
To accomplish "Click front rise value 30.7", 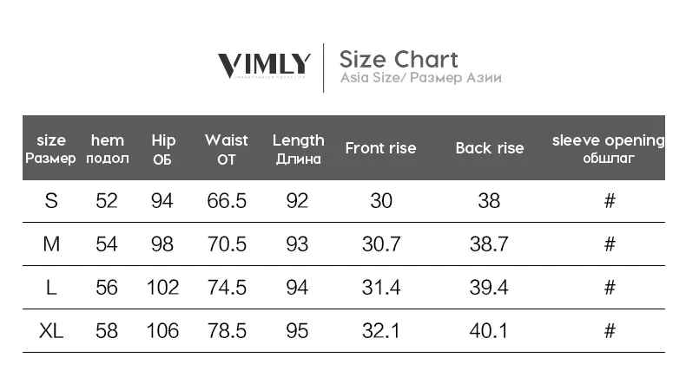I will point(381,244).
